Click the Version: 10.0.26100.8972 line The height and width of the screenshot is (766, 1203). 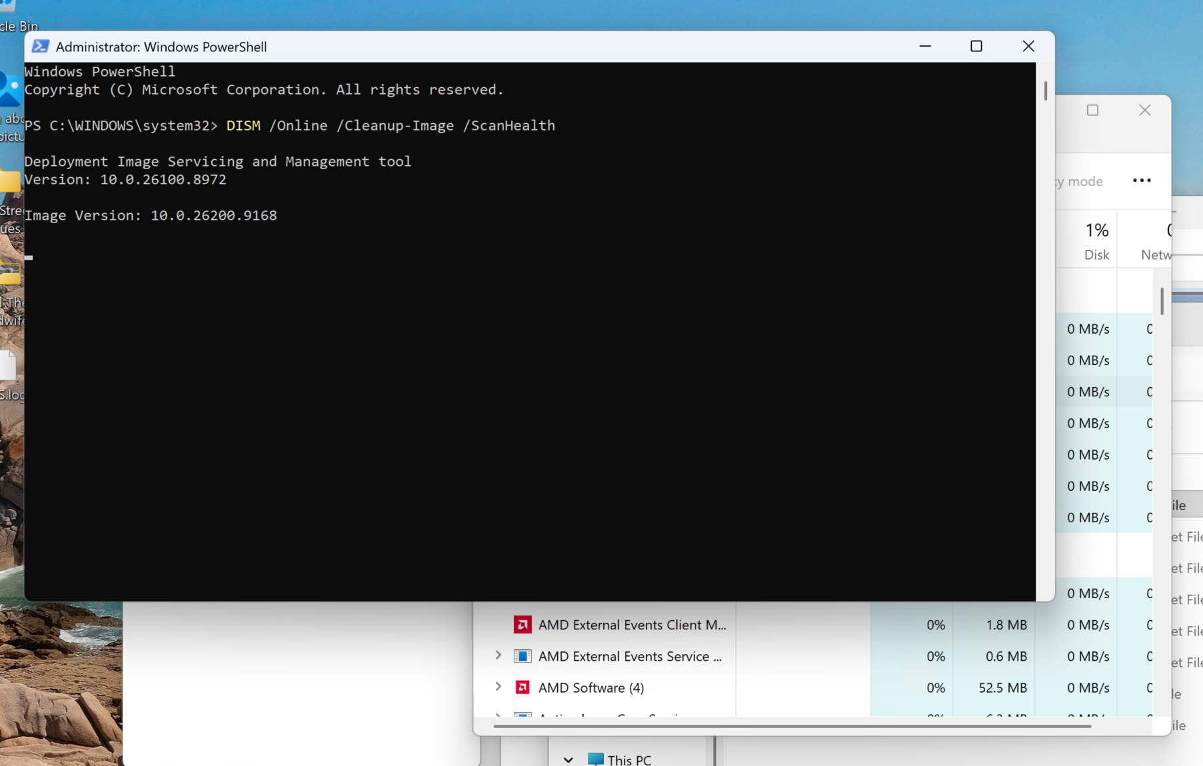tap(125, 179)
